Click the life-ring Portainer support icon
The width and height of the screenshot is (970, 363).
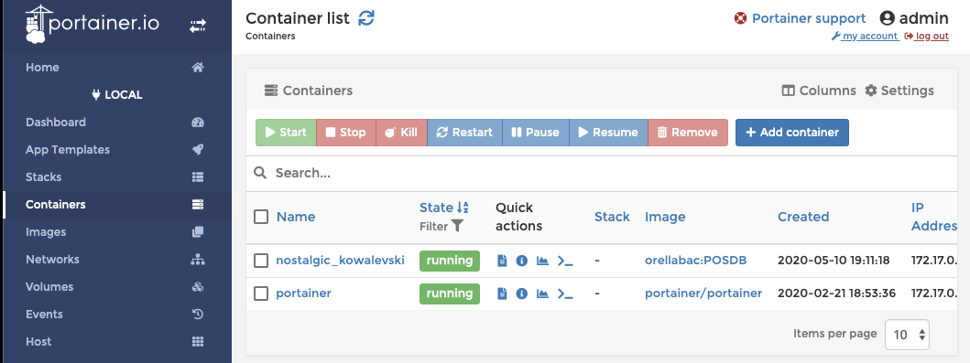740,18
